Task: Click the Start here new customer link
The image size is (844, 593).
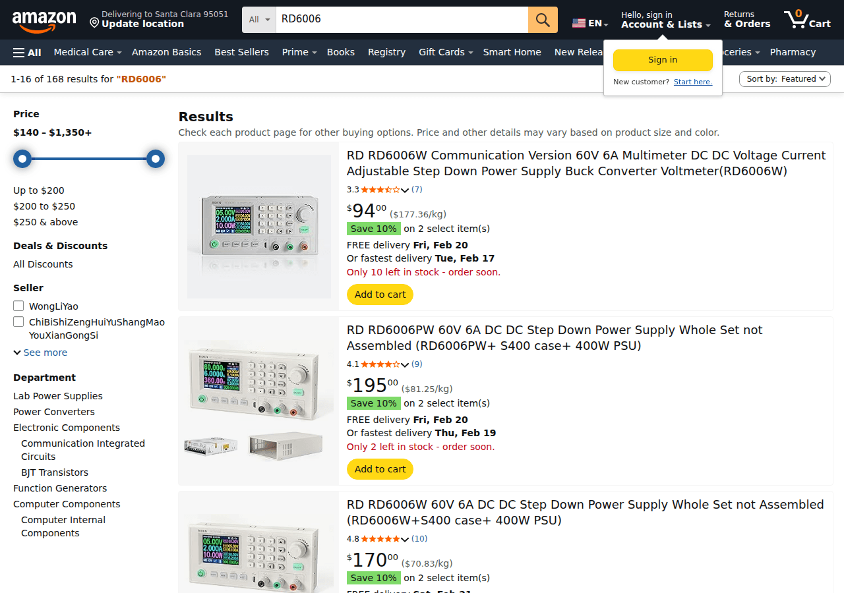Action: pos(692,82)
